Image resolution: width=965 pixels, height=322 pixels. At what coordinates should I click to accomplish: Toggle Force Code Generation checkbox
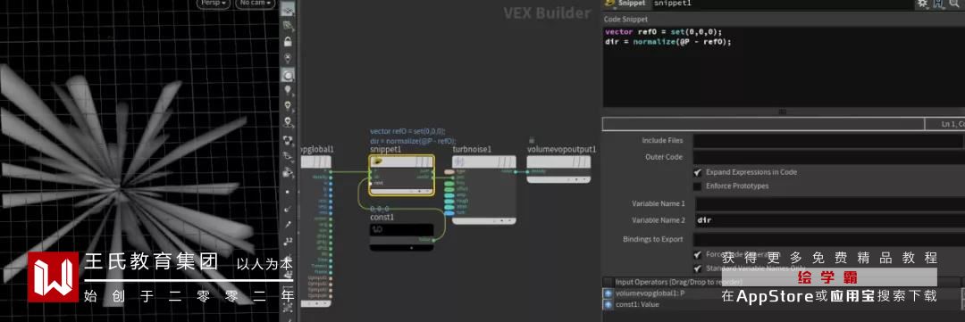click(697, 254)
